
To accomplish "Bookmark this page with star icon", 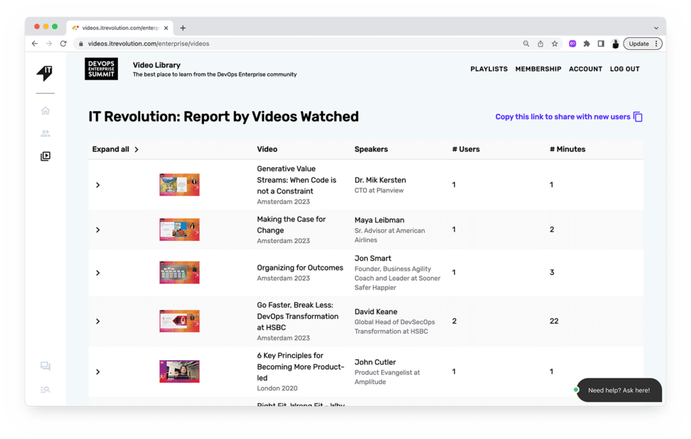I will tap(555, 44).
